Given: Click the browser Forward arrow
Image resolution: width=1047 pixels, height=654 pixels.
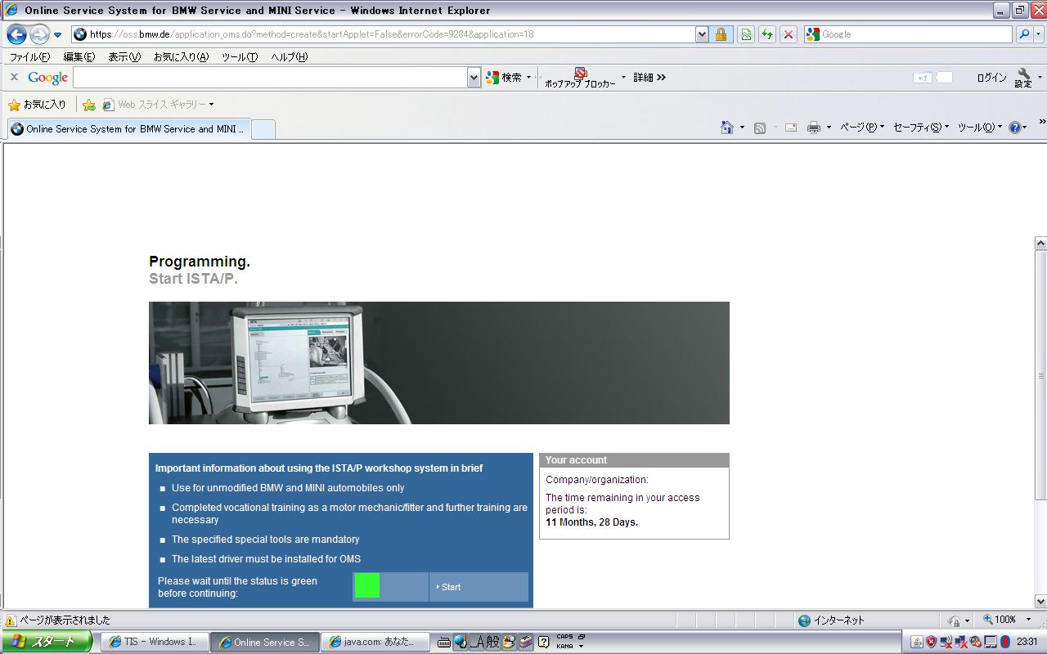Looking at the screenshot, I should [x=38, y=34].
